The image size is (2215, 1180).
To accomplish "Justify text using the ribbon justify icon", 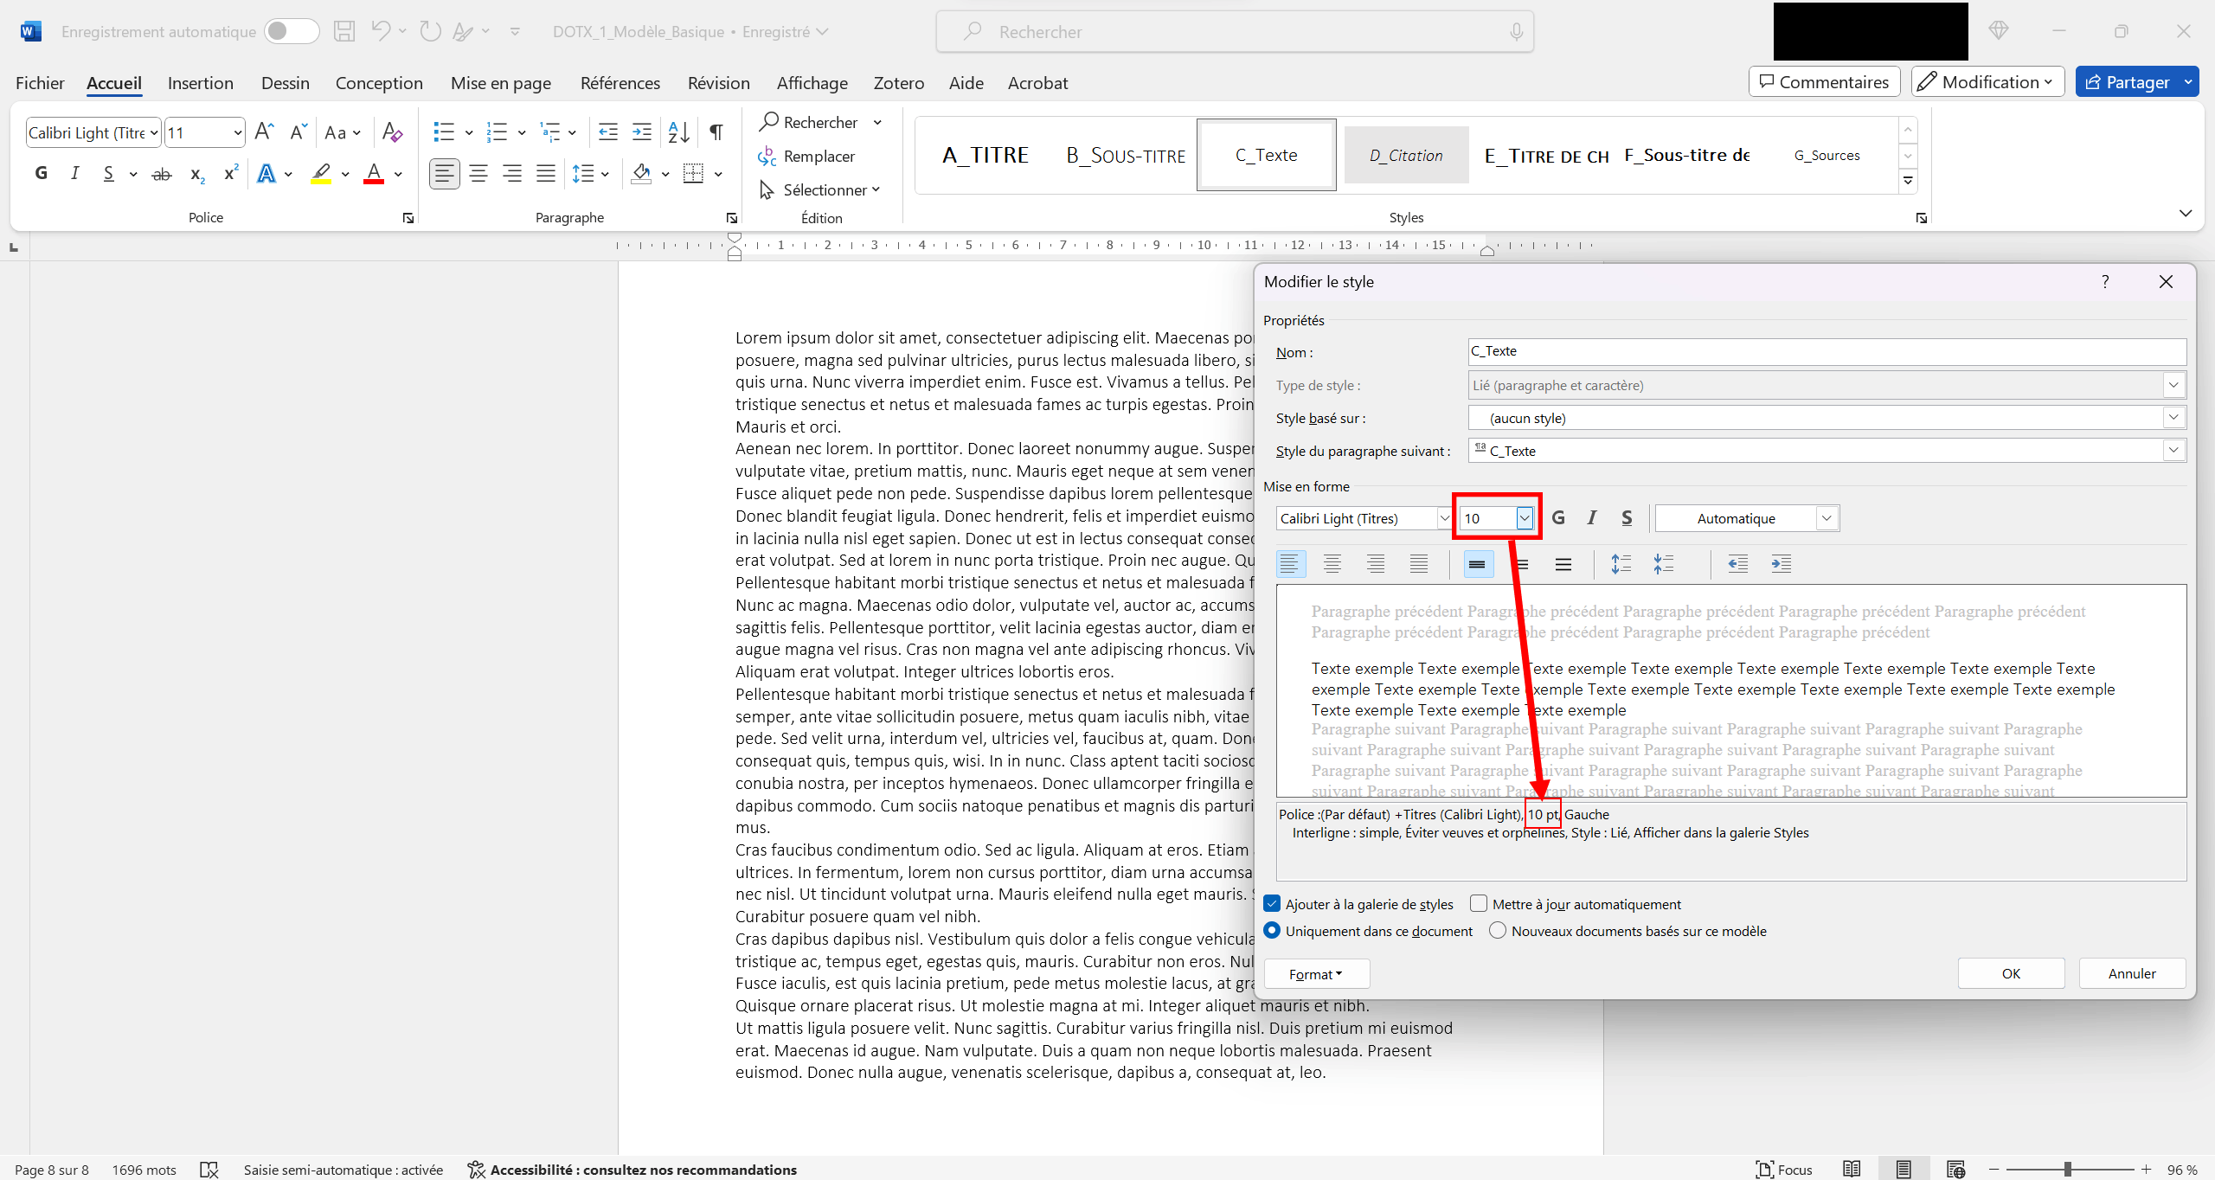I will pyautogui.click(x=546, y=174).
